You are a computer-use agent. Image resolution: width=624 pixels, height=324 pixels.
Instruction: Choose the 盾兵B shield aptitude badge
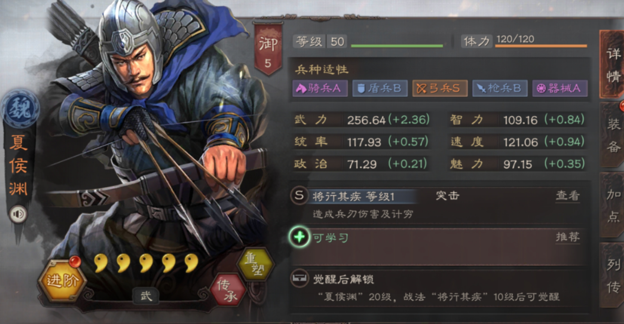click(x=380, y=88)
